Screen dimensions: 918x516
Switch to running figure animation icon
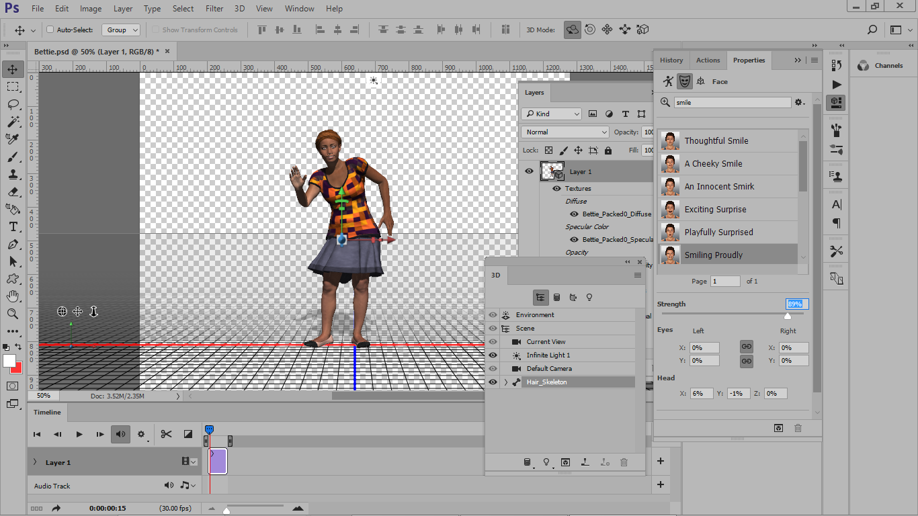[668, 81]
